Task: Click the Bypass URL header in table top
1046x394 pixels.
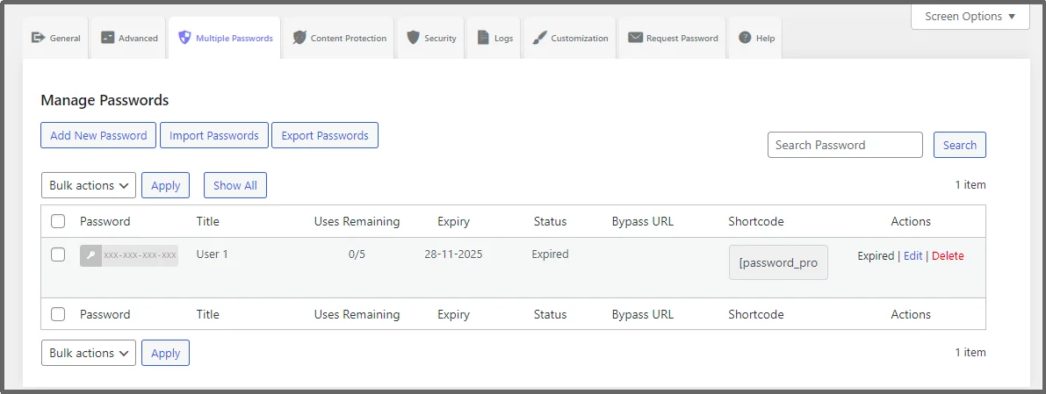Action: click(x=642, y=221)
